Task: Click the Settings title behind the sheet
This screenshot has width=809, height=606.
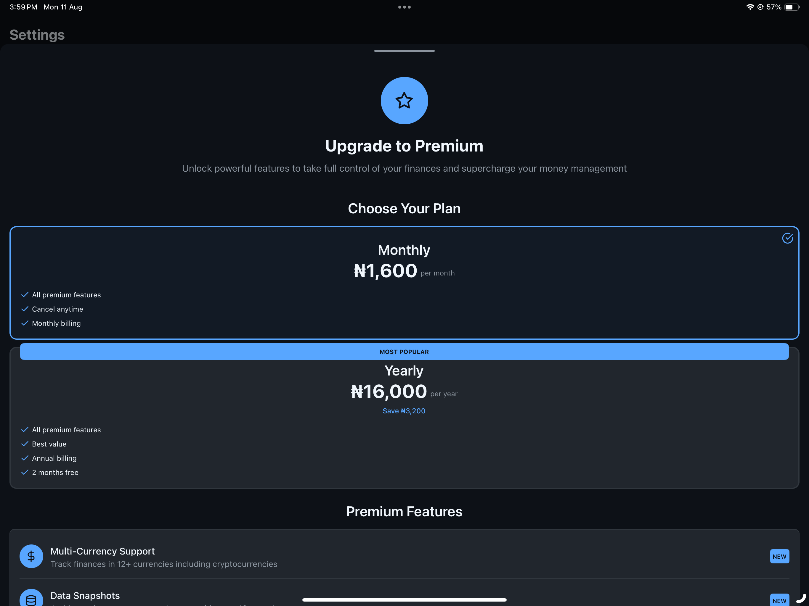Action: click(x=37, y=35)
